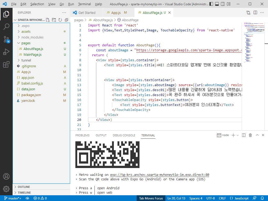The image size is (268, 201).
Task: Refresh the Explorer file tree
Action: pyautogui.click(x=60, y=20)
